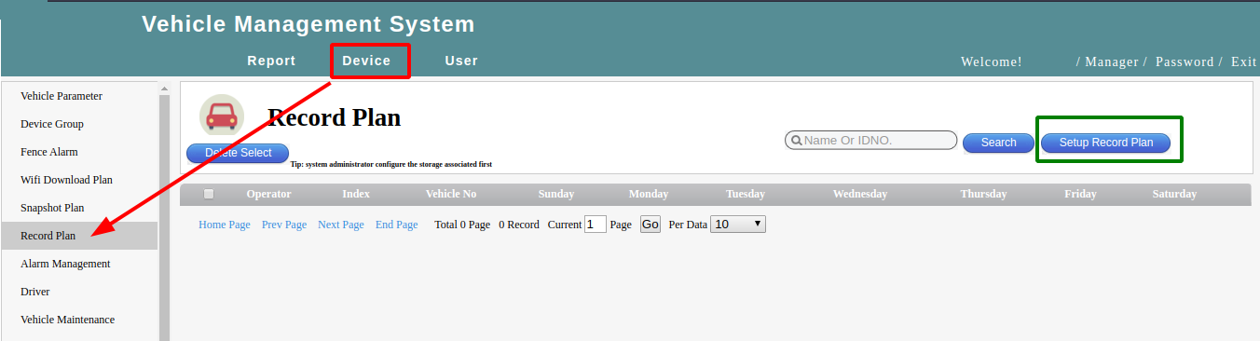Click the Thursday column header
Viewport: 1260px width, 341px height.
point(983,194)
